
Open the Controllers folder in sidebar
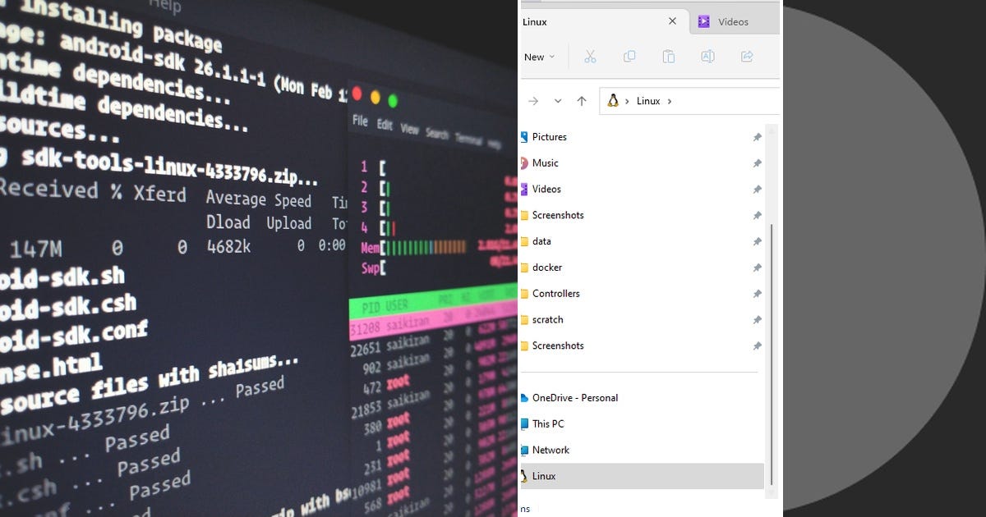tap(555, 294)
